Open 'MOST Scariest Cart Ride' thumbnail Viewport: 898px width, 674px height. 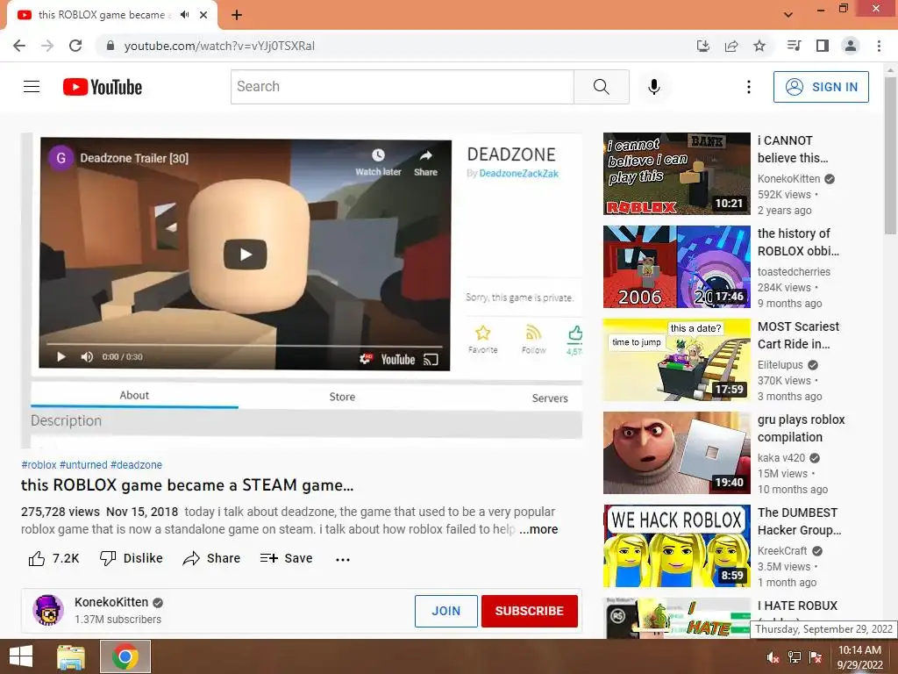[676, 360]
